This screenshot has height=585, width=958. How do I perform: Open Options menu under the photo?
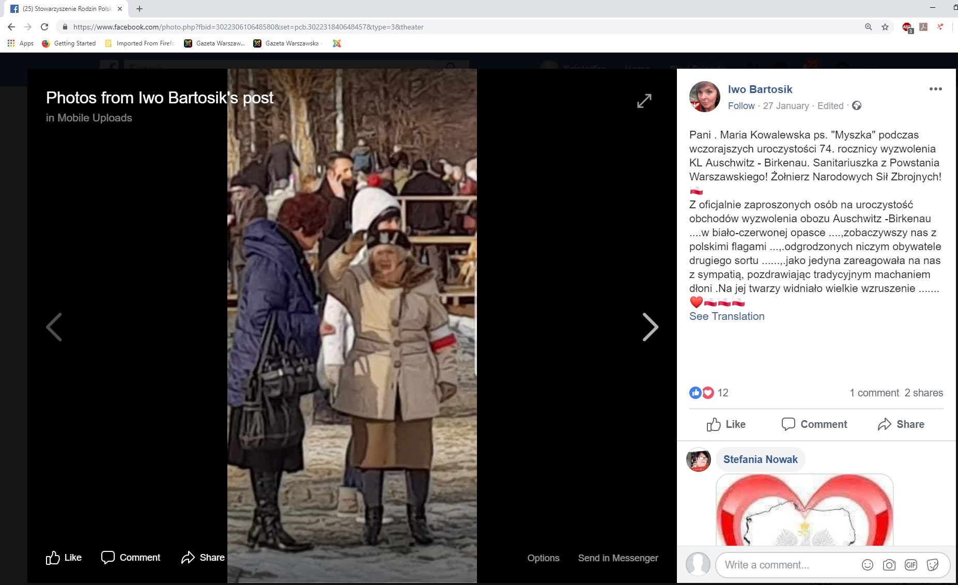[x=543, y=558]
